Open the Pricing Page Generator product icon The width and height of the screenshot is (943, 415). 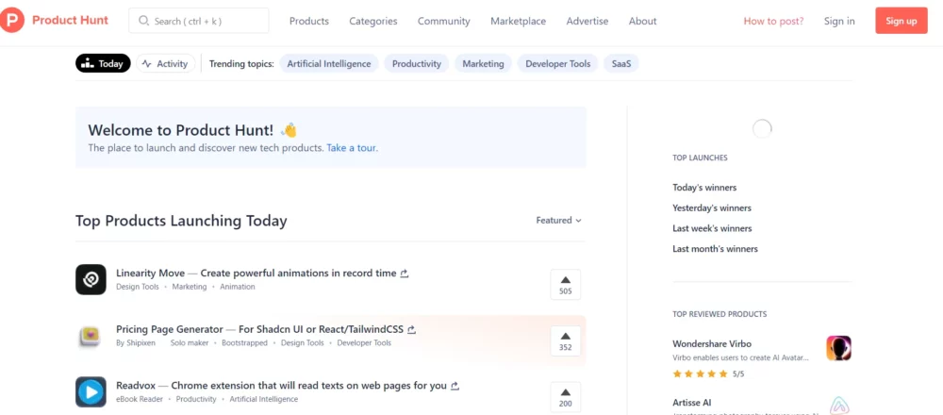pos(91,336)
